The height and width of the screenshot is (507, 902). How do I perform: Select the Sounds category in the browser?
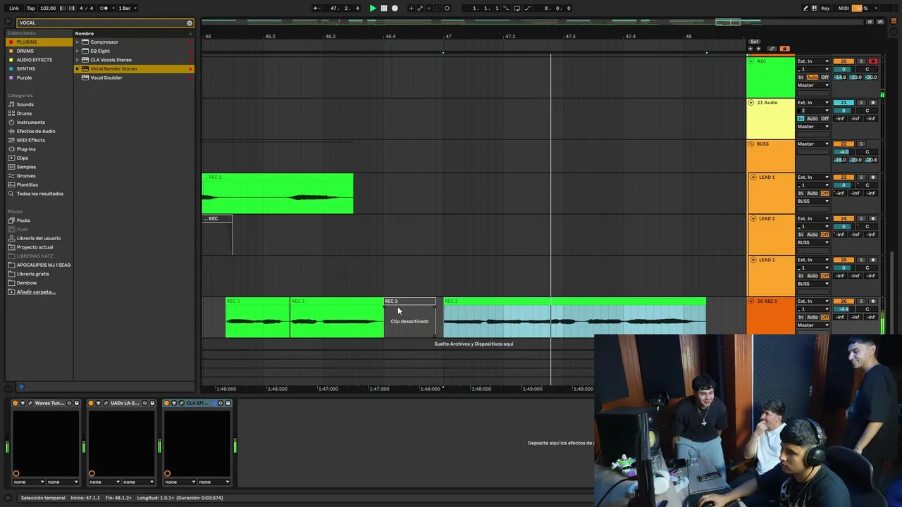[25, 104]
